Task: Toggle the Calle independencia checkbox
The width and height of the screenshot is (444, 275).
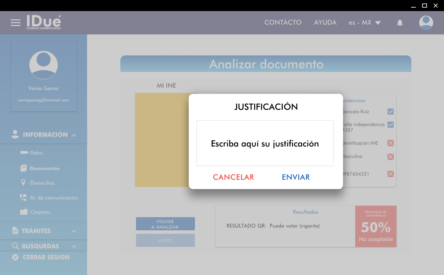Action: tap(391, 125)
